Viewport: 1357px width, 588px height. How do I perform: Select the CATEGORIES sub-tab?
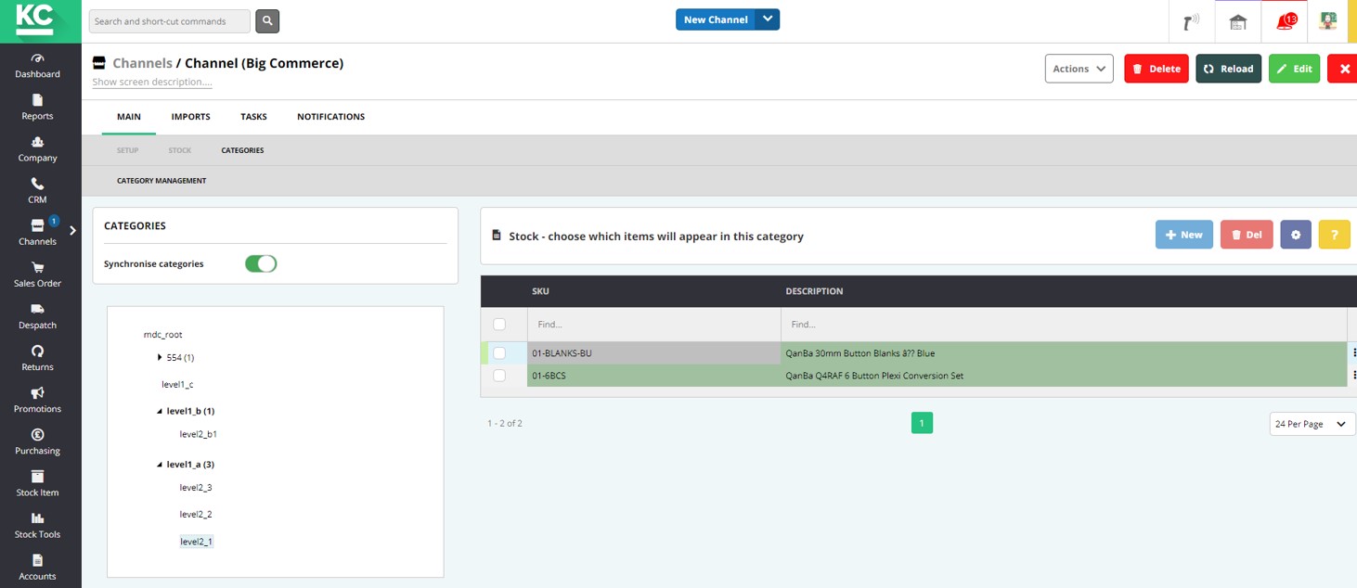point(242,150)
